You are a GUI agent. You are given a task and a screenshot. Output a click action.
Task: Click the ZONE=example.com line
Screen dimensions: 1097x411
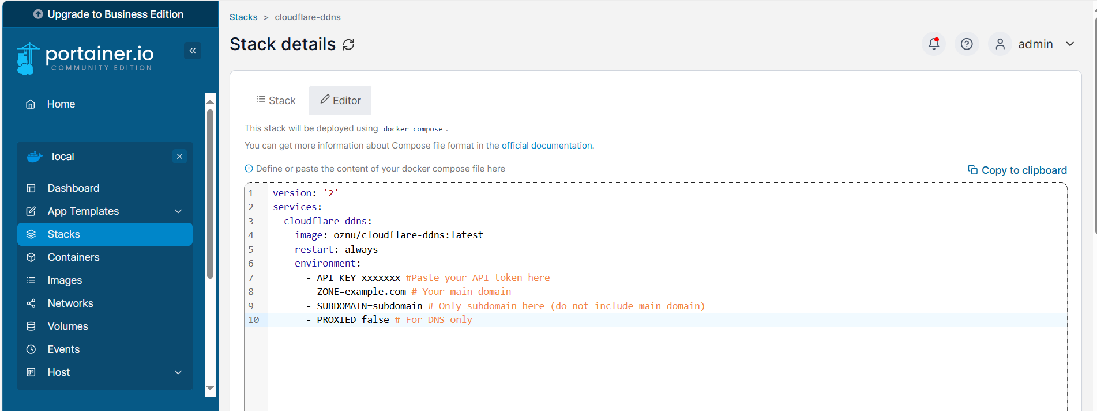408,291
